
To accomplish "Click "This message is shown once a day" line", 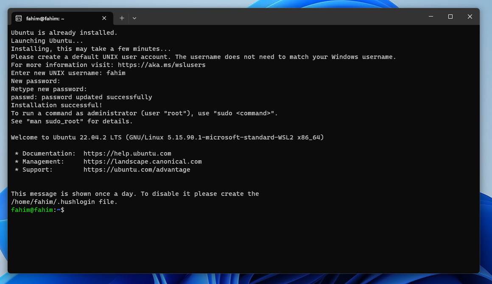I will (135, 194).
